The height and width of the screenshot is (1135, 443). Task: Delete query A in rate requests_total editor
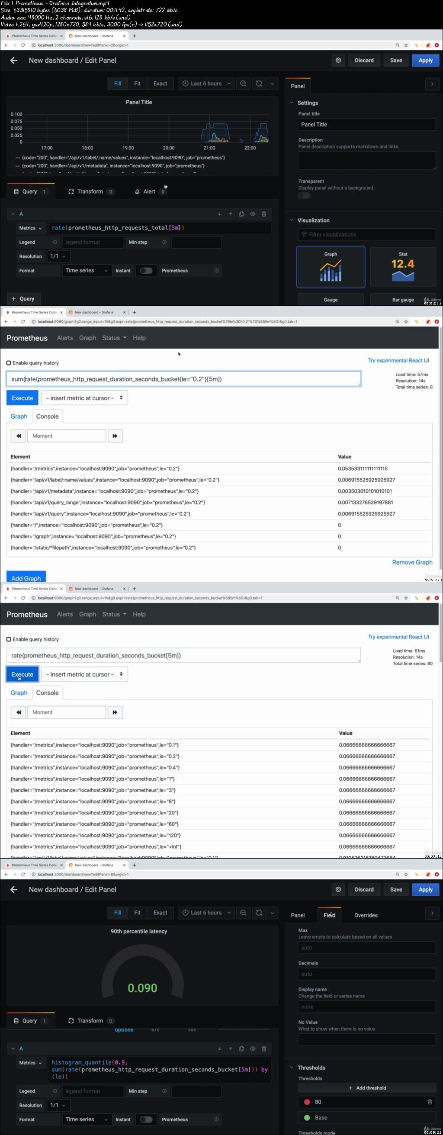(263, 214)
